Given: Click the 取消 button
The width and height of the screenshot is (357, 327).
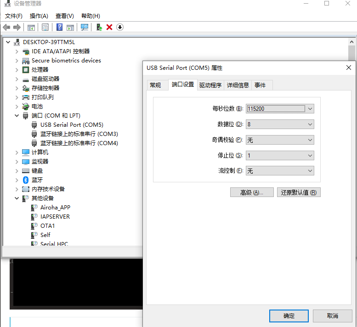Looking at the screenshot, I should (332, 316).
